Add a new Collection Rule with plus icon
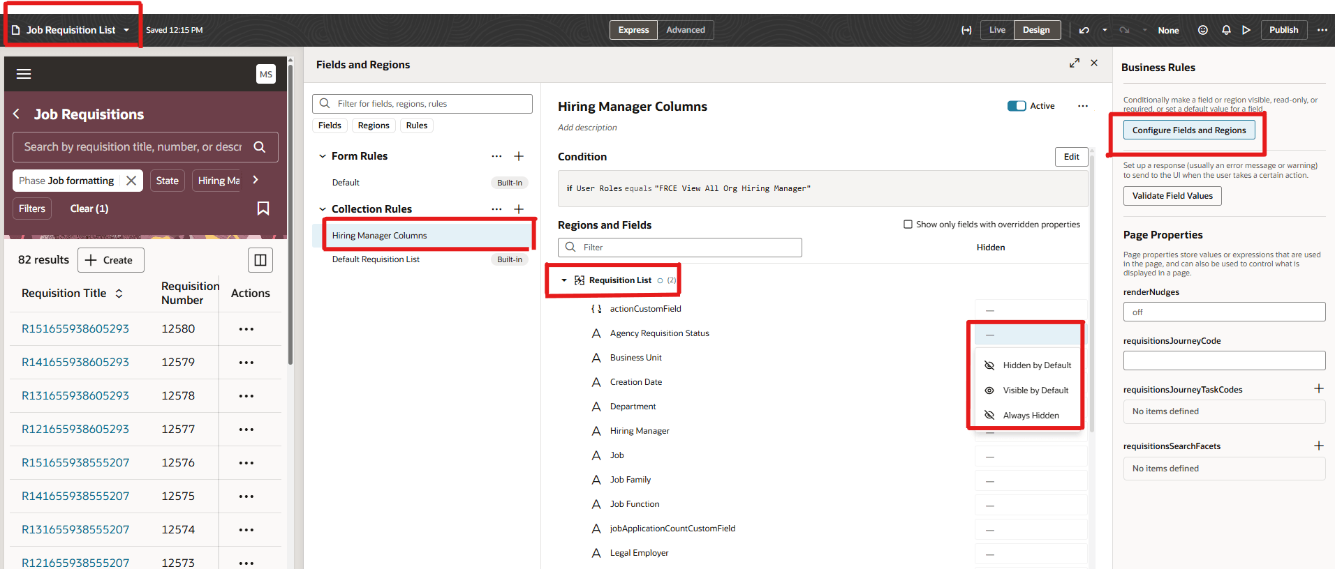Screen dimensions: 1335x569 point(519,209)
